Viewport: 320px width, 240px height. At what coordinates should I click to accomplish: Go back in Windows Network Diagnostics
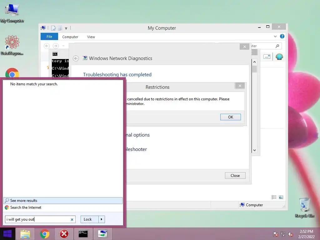[x=76, y=58]
